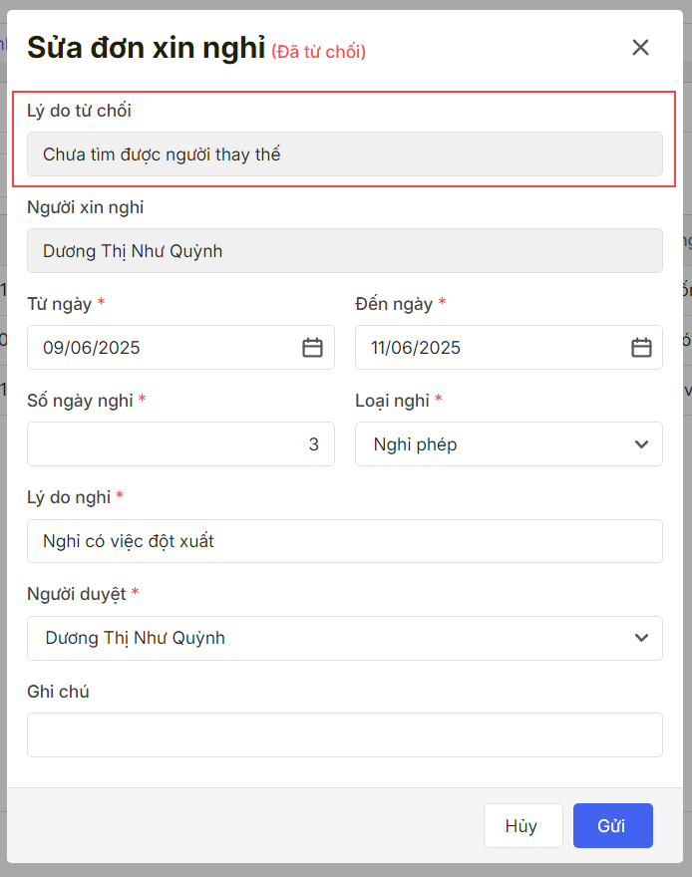Click the Lý do nghỉ field label
This screenshot has width=692, height=877.
[x=69, y=496]
